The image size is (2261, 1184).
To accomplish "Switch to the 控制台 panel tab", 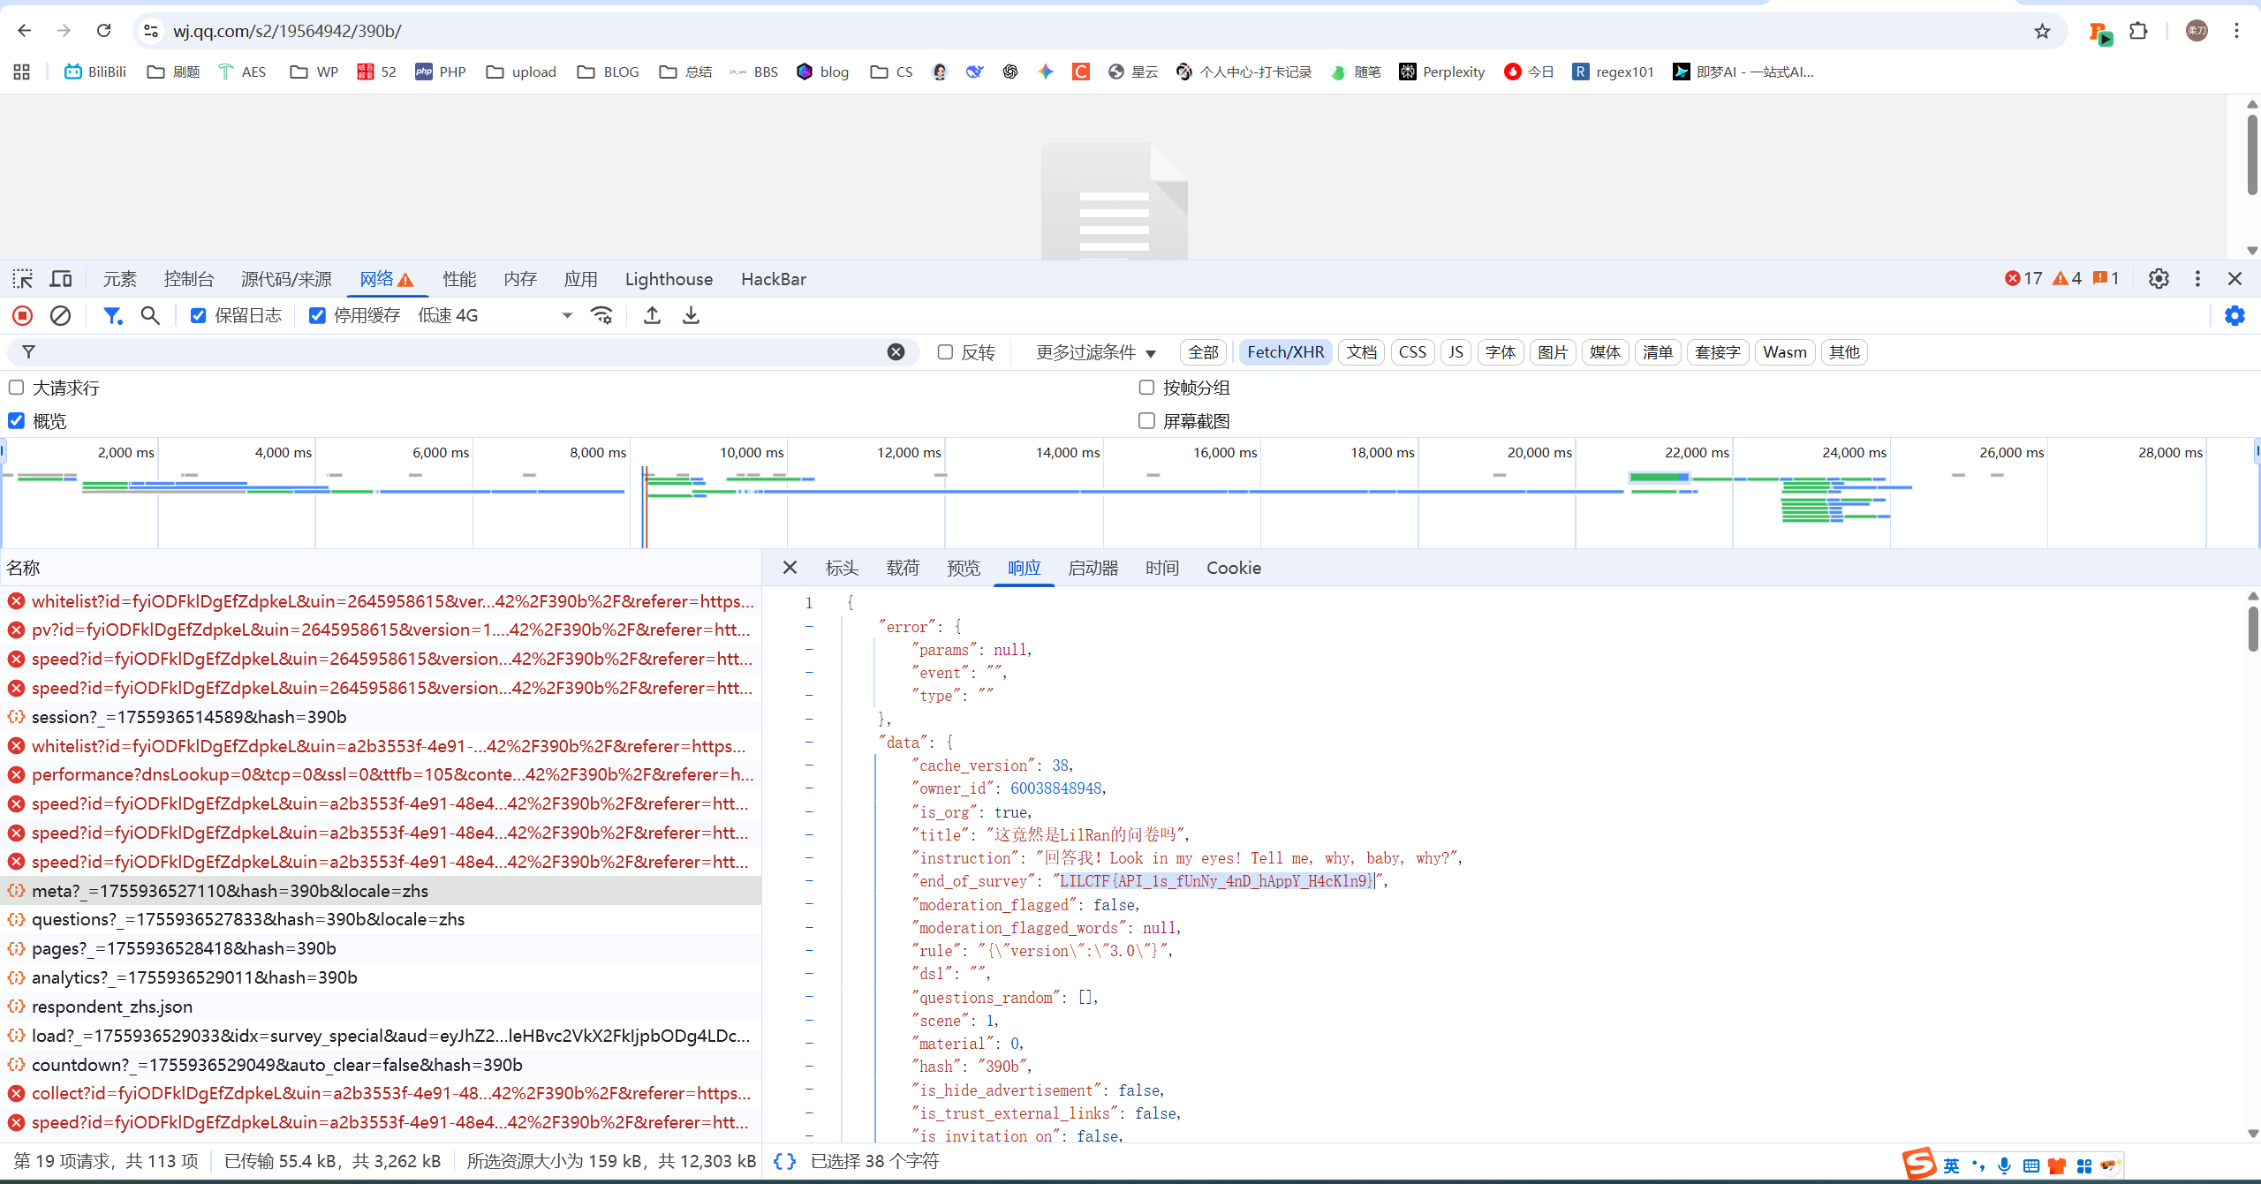I will [x=189, y=279].
